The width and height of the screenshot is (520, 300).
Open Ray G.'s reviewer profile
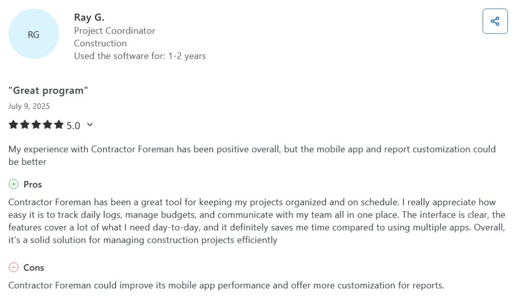click(89, 17)
